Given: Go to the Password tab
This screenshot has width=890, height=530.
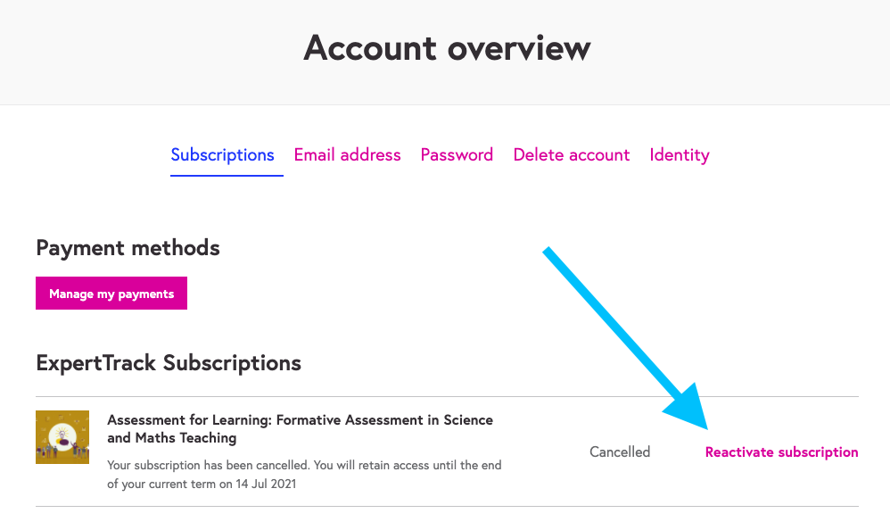Looking at the screenshot, I should coord(457,155).
